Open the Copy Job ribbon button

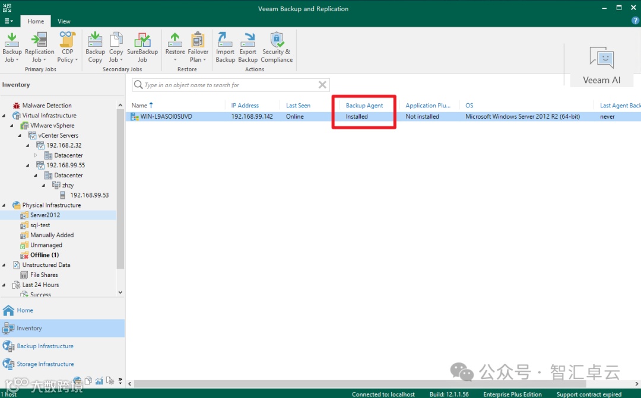click(116, 47)
